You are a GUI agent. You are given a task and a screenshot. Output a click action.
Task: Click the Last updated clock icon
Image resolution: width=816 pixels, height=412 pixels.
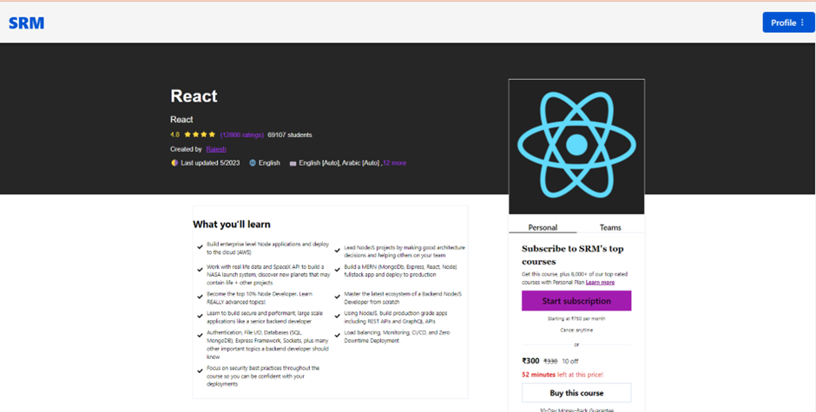174,163
